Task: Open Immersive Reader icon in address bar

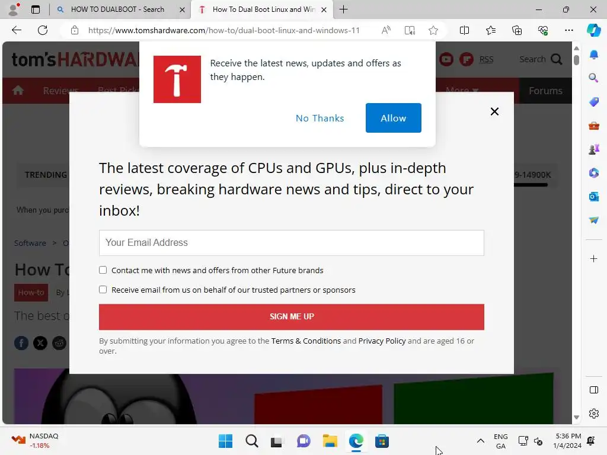Action: [x=410, y=30]
